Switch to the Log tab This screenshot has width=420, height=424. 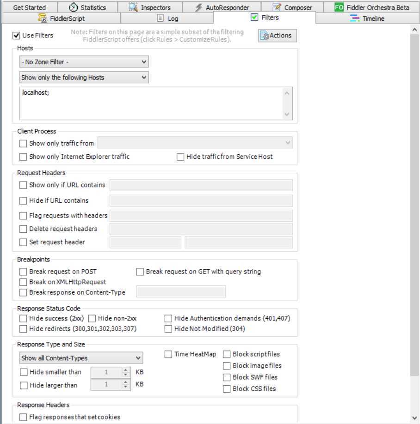pos(167,18)
